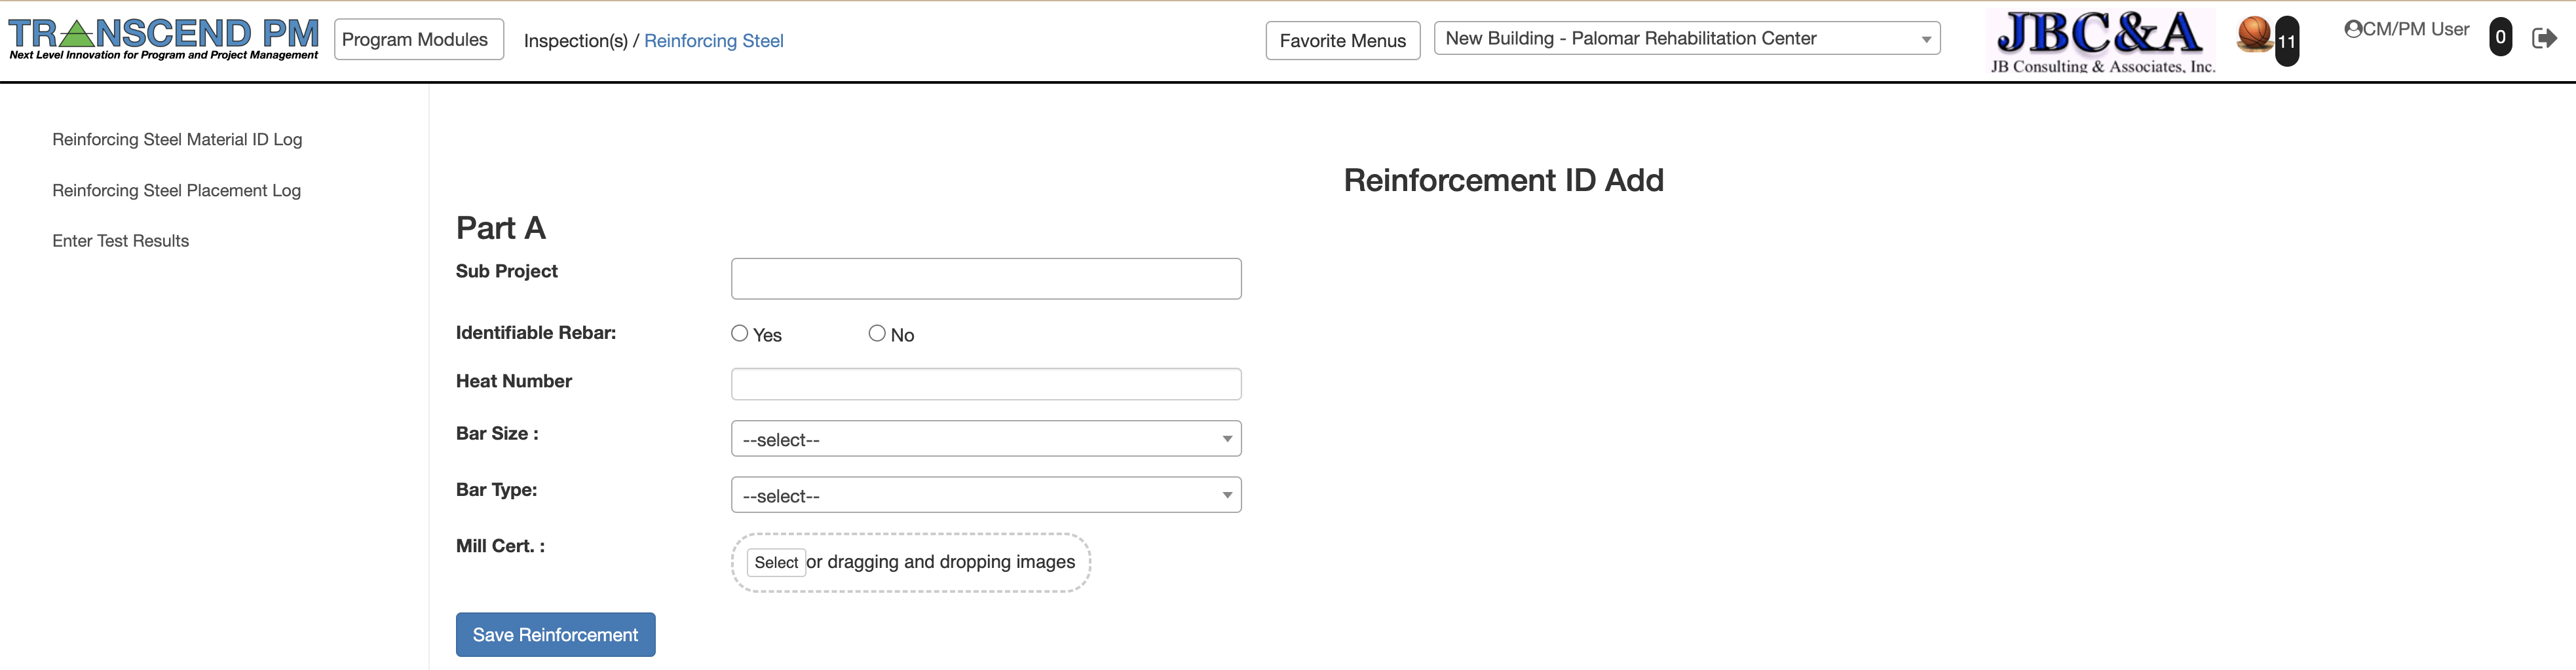
Task: Click the Reinforcing Steel breadcrumb link
Action: (714, 41)
